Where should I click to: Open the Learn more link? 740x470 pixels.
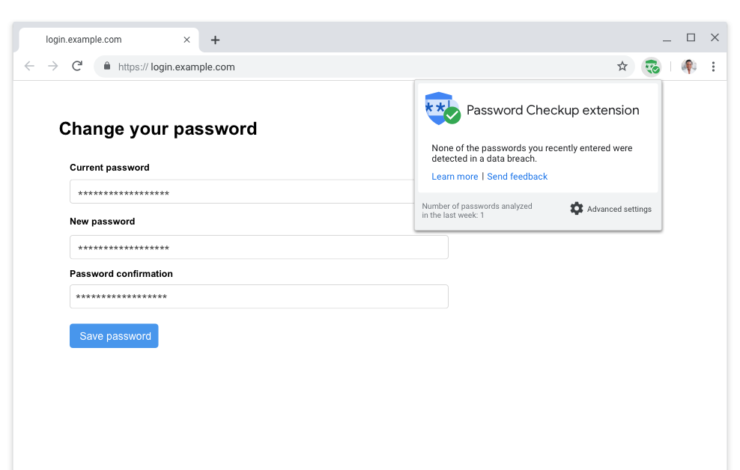[x=455, y=176]
